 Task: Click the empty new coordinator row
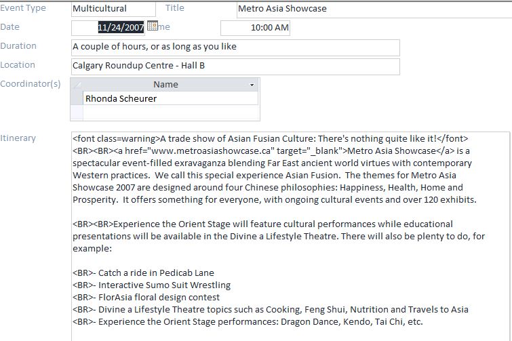(170, 113)
